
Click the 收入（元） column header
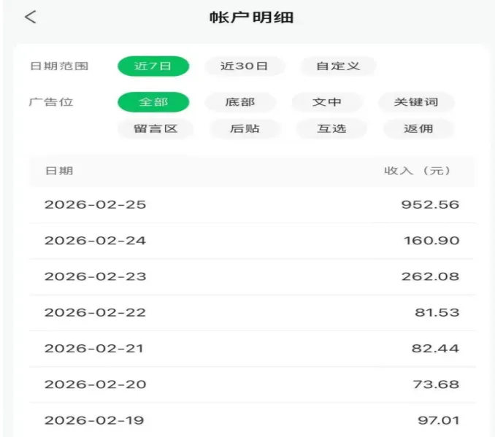pyautogui.click(x=417, y=171)
